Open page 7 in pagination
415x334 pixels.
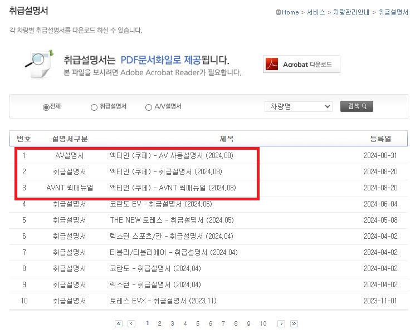point(223,323)
